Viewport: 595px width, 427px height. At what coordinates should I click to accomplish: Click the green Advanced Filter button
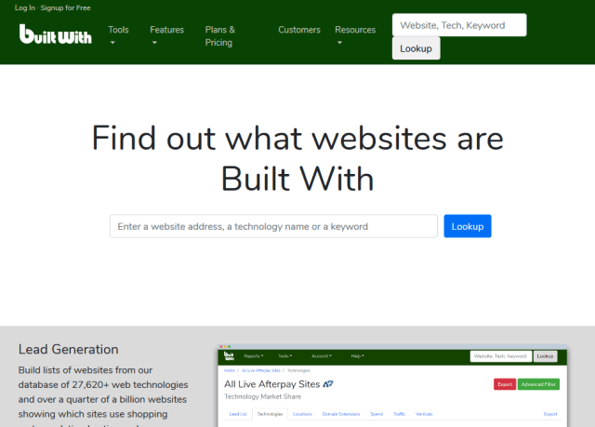point(539,383)
